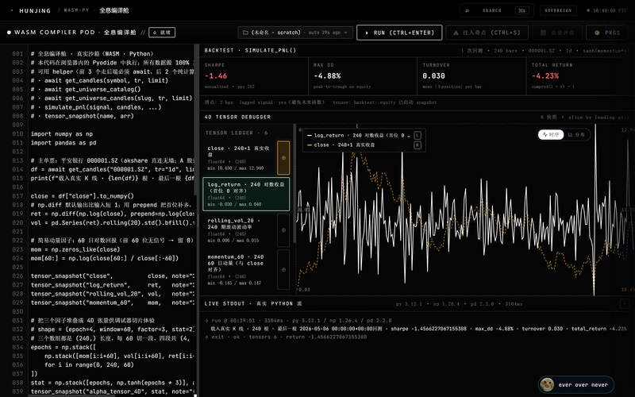The image size is (635, 397).
Task: Open the scratch file dropdown chevron
Action: coord(346,33)
